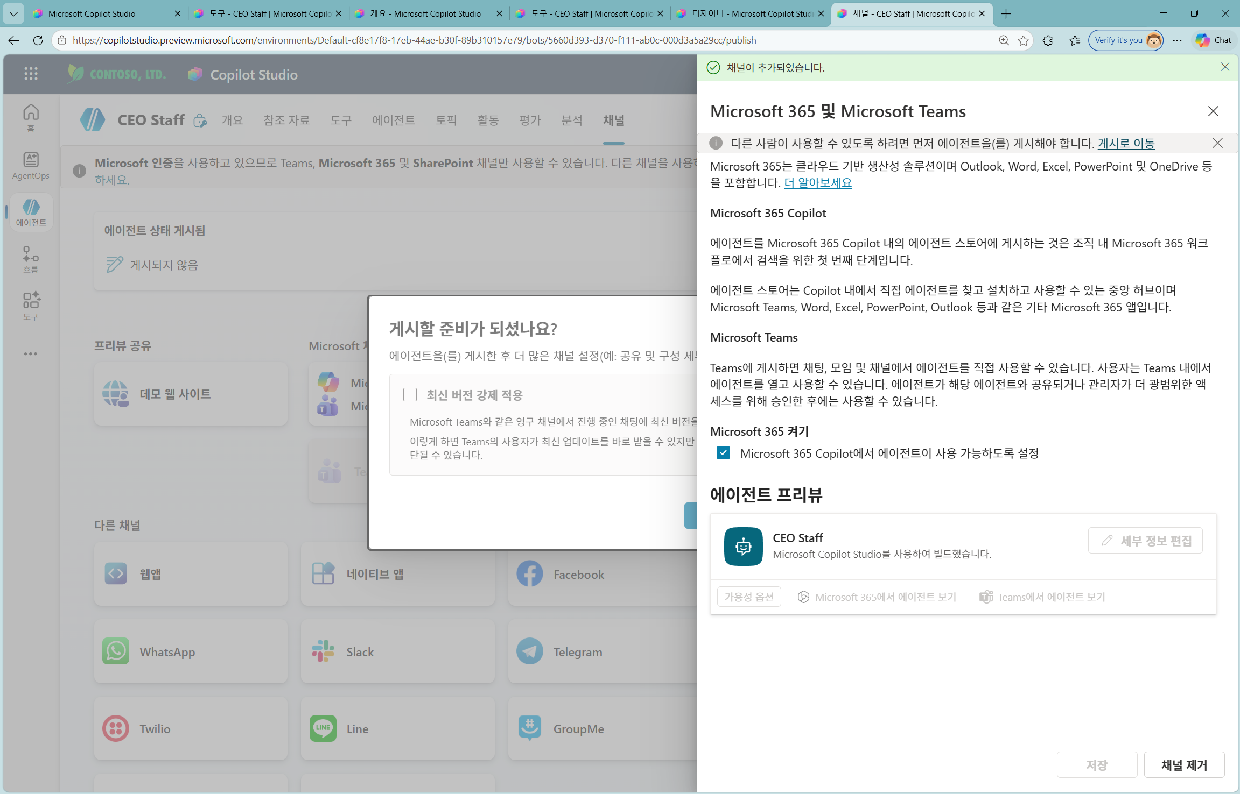
Task: Expand the browser tab search dropdown
Action: [13, 13]
